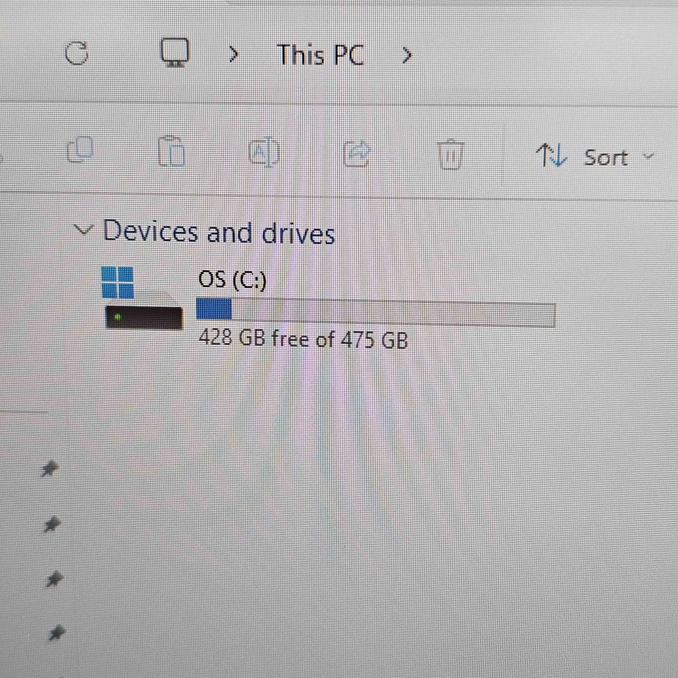Click the topmost pin icon in the sidebar
The height and width of the screenshot is (678, 678).
click(x=50, y=469)
